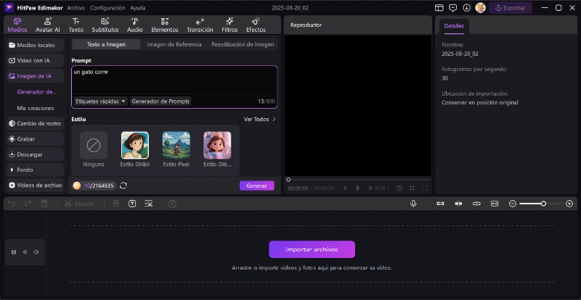Image resolution: width=581 pixels, height=300 pixels.
Task: Select the Ninguno style option
Action: click(94, 150)
